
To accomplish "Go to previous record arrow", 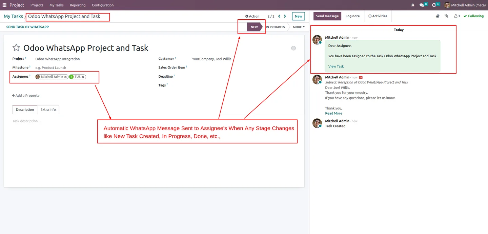I will pos(279,16).
